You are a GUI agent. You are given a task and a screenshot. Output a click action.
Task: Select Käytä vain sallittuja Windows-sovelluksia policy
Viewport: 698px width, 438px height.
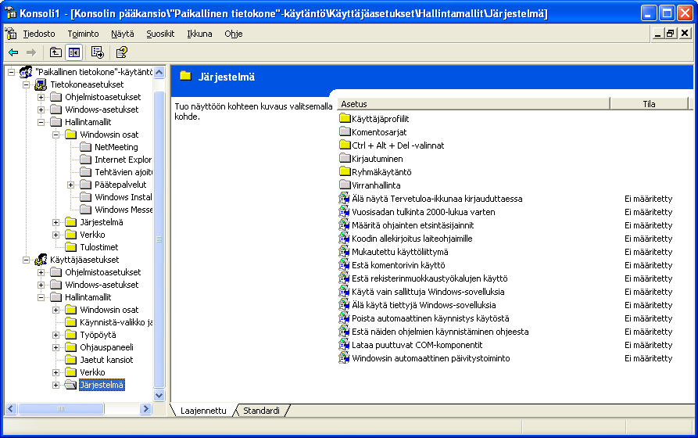(x=428, y=292)
